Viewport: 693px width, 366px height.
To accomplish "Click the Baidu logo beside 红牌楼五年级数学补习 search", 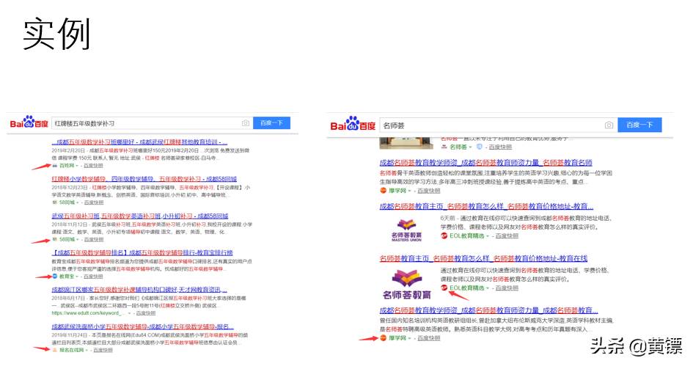I will pos(29,122).
